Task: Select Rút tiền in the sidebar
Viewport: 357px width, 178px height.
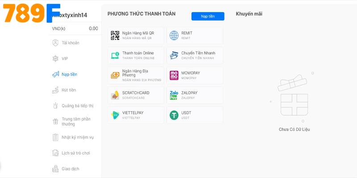Action: click(69, 90)
